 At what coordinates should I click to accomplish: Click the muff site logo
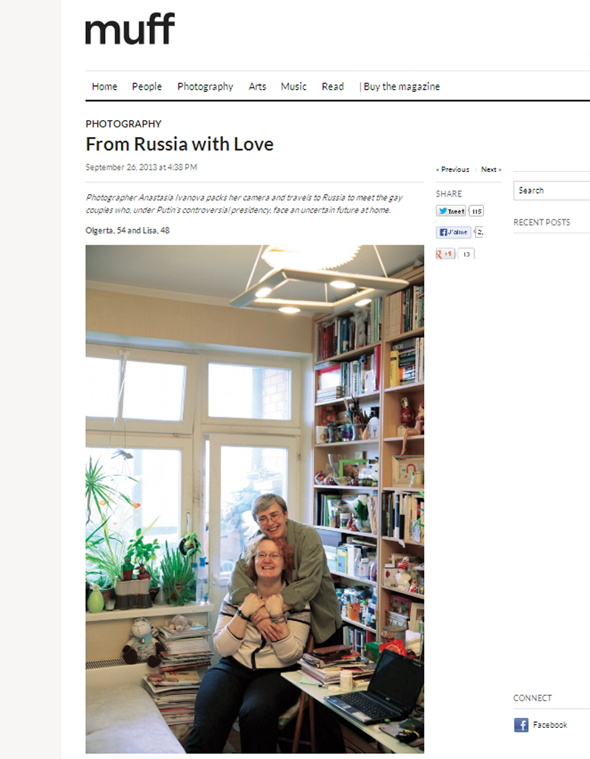coord(130,29)
